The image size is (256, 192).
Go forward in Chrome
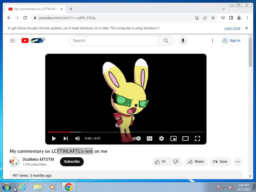click(x=17, y=18)
